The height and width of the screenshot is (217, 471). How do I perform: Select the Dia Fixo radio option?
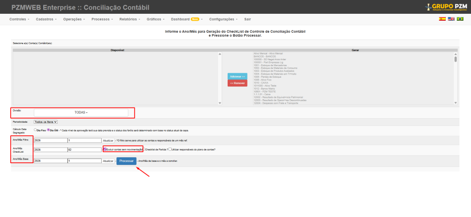point(35,130)
